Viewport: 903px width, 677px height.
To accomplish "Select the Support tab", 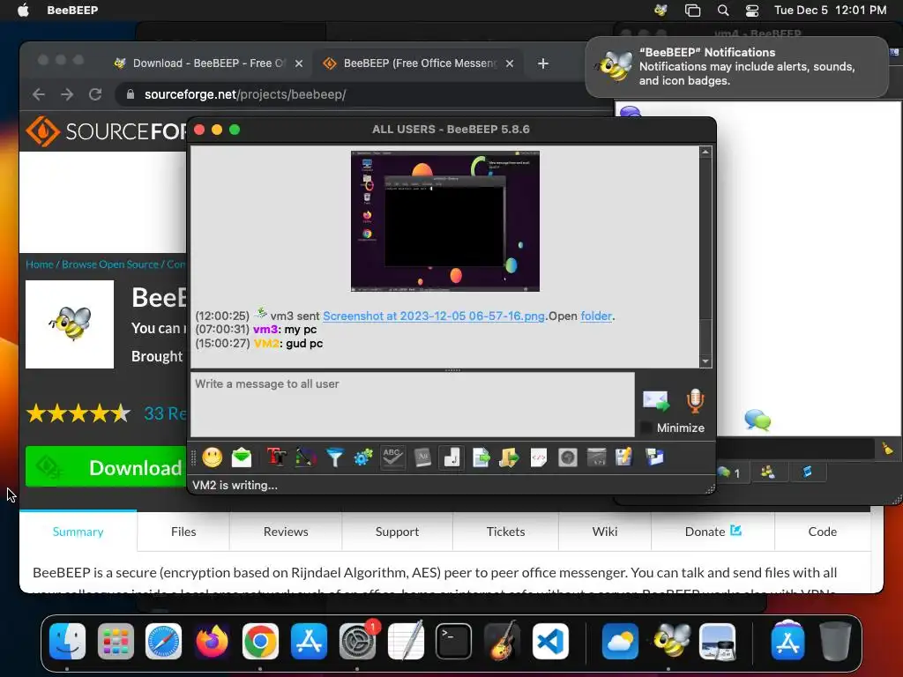I will coord(398,532).
